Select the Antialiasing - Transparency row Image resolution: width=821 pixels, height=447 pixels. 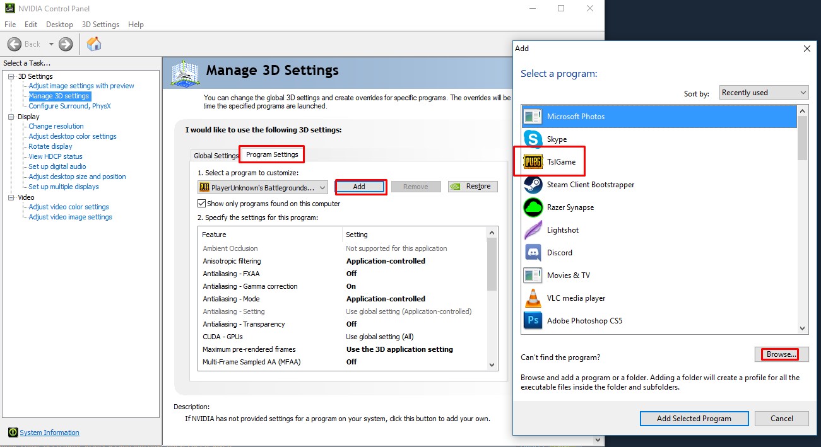point(343,324)
